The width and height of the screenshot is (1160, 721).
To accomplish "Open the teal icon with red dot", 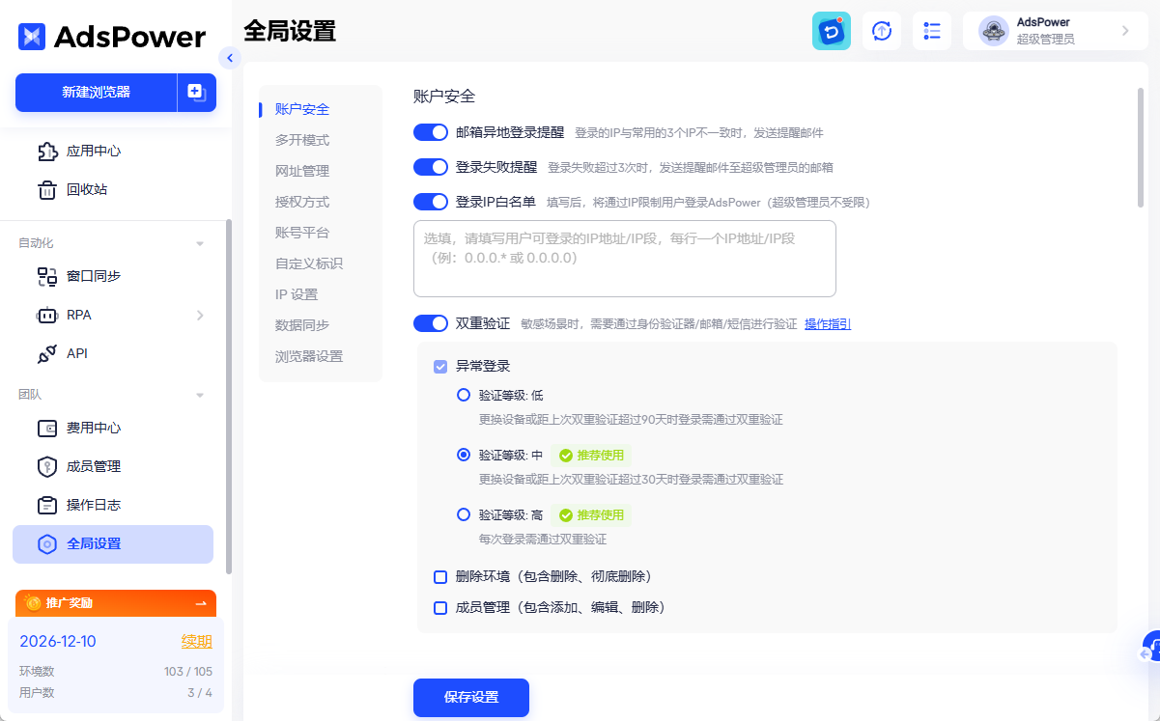I will tap(832, 31).
